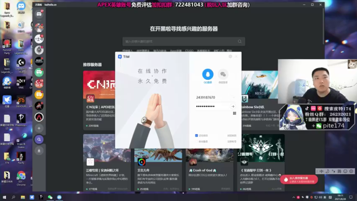Open Phasmophobia icon in taskbar
This screenshot has width=357, height=201.
[41, 197]
